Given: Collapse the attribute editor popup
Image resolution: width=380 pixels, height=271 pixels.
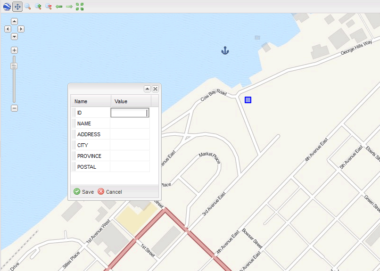Looking at the screenshot, I should click(147, 89).
